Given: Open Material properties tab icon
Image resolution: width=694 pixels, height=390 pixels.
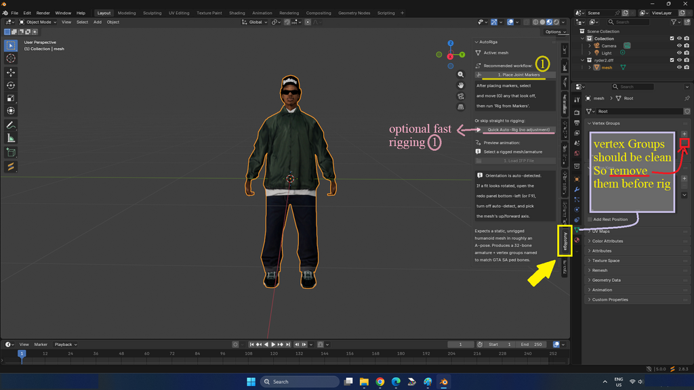Looking at the screenshot, I should [x=577, y=240].
